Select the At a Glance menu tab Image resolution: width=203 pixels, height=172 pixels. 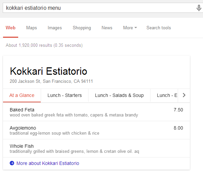[22, 95]
